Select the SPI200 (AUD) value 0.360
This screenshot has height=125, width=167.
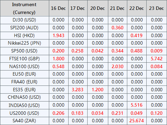pyautogui.click(x=117, y=28)
